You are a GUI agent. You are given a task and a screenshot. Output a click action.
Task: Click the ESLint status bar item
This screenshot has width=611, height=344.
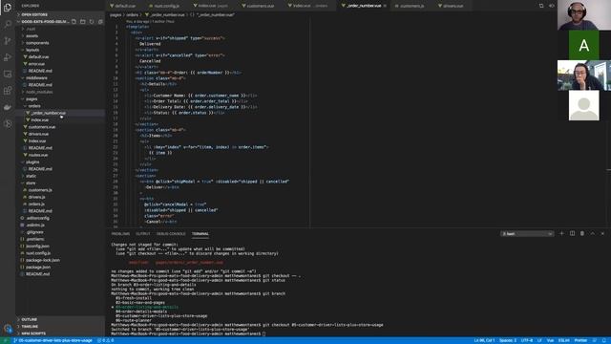pos(564,340)
